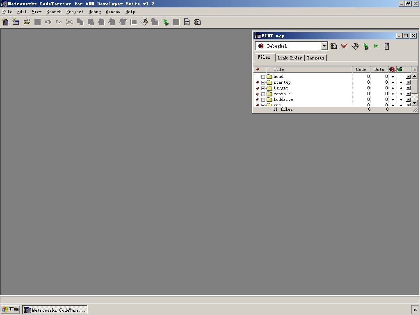
Task: Open the pop-up arrow on startup row
Action: click(x=408, y=82)
